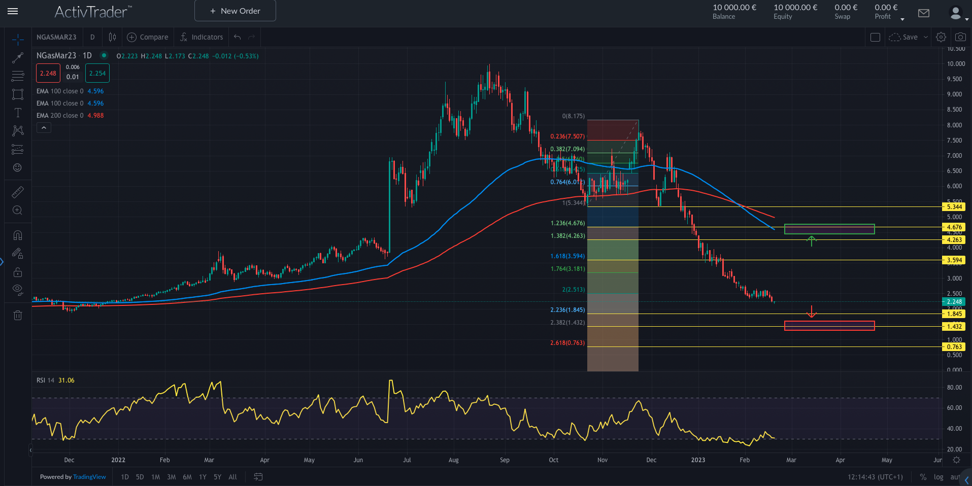Viewport: 972px width, 486px height.
Task: Open the mail inbox icon
Action: pyautogui.click(x=924, y=13)
